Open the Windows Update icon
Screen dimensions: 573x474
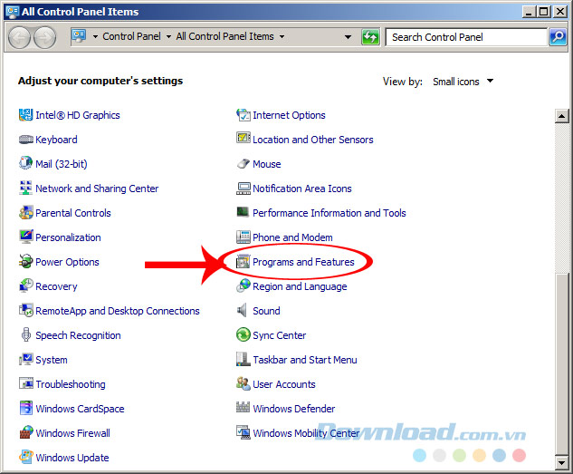(x=25, y=457)
